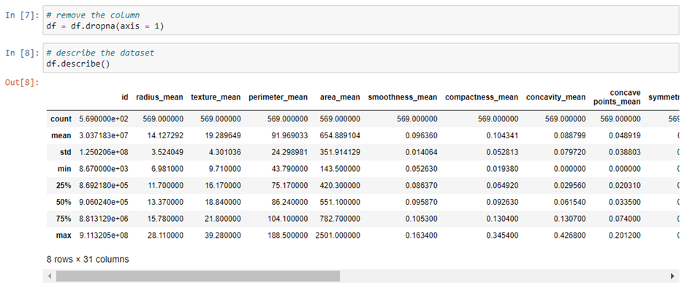Click the '8 rows × 31 columns' summary text

point(88,259)
